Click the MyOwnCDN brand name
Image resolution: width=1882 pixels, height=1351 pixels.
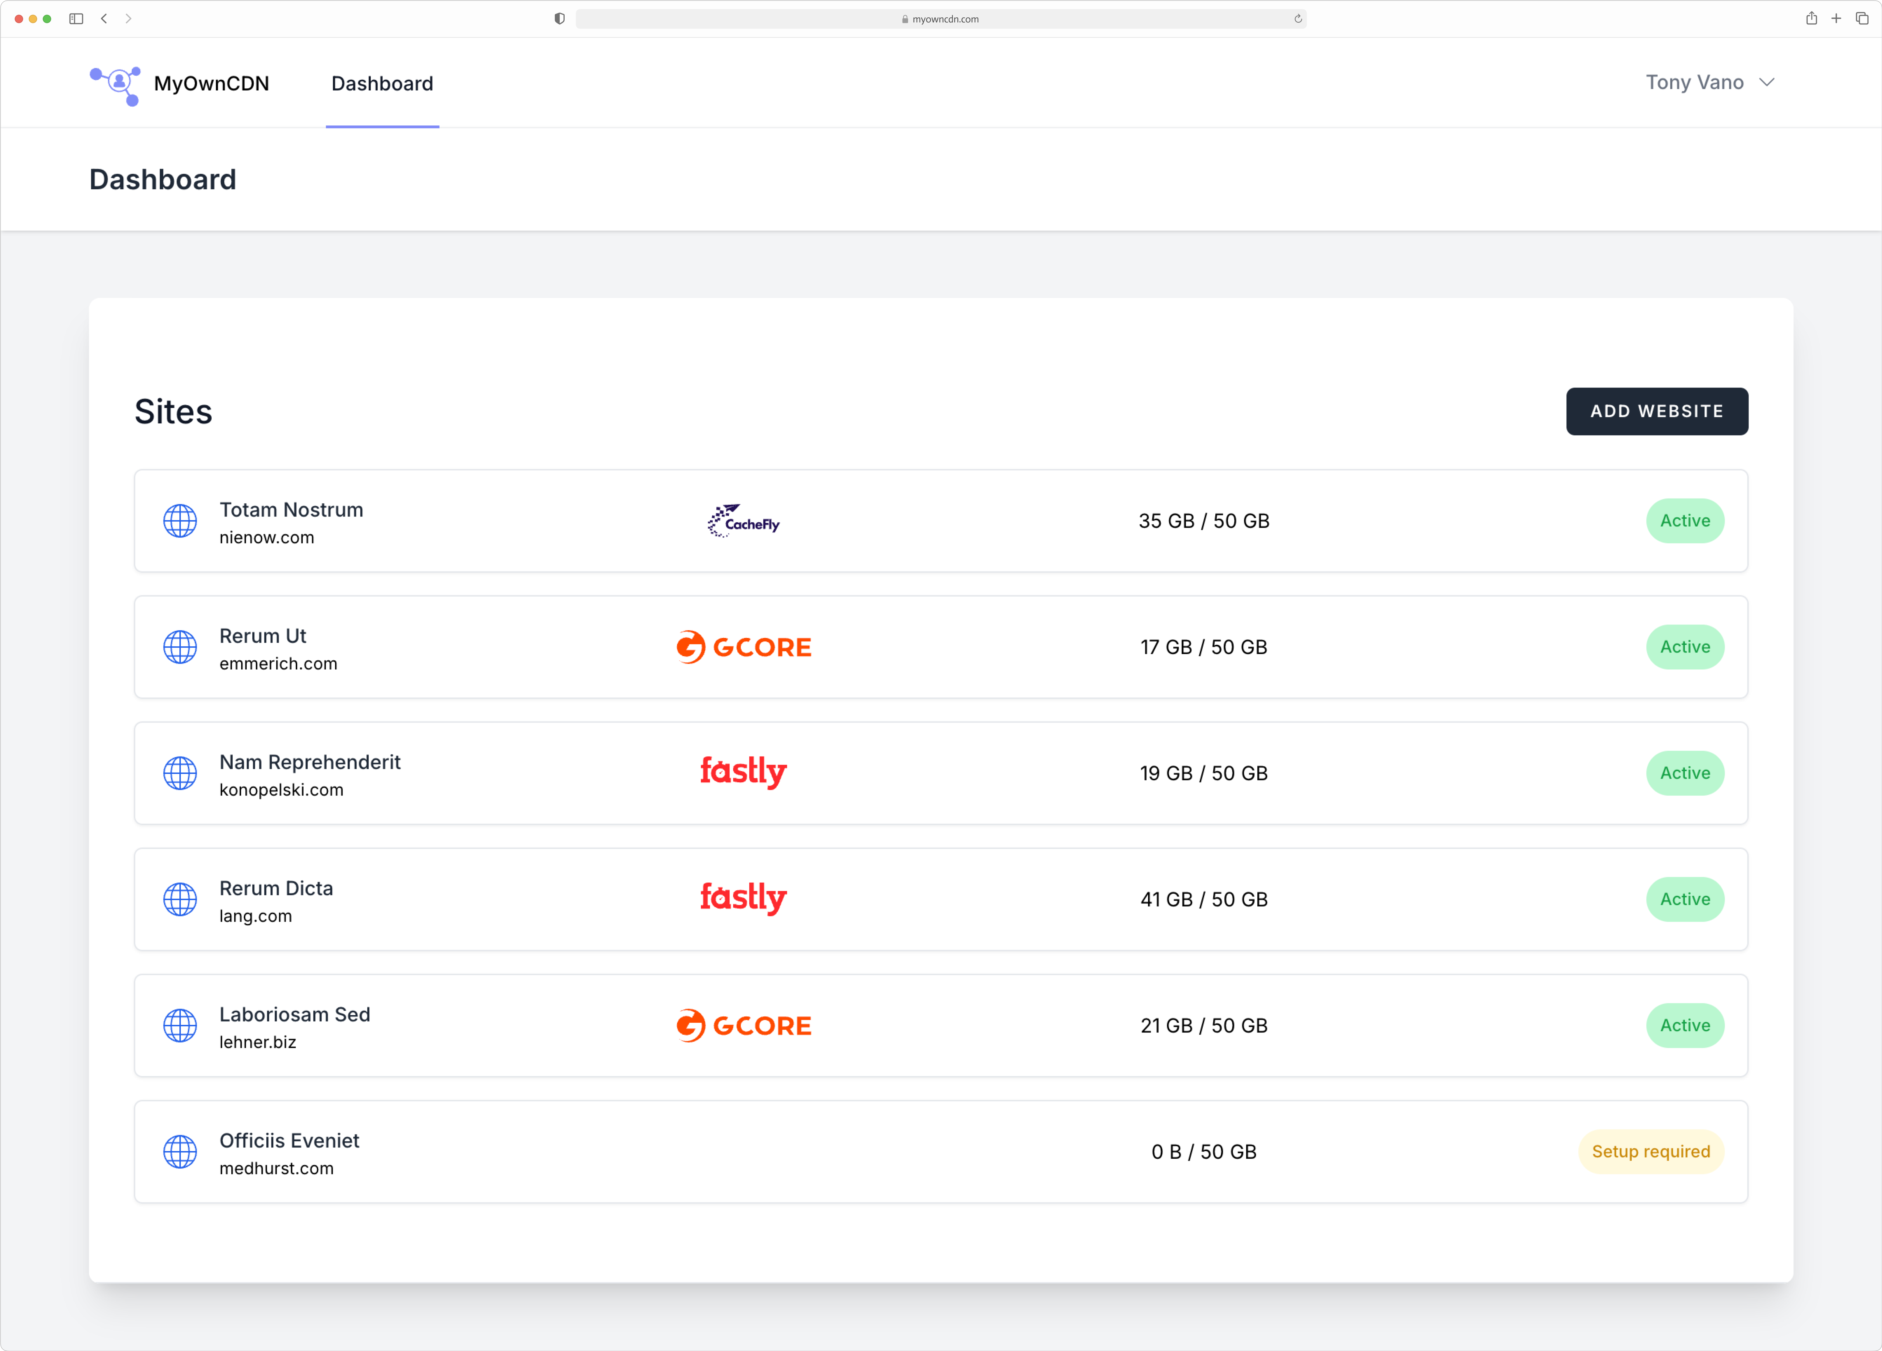point(212,84)
